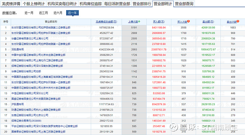Viewport: 245px width, 135px height.
Task: Select sell amount 19564372.67
Action: click(x=208, y=49)
